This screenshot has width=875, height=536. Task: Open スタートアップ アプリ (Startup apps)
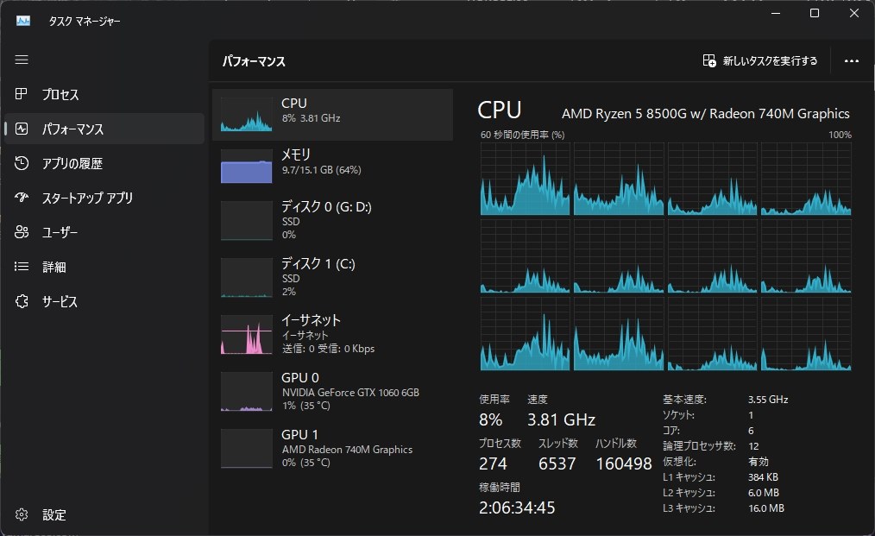86,198
